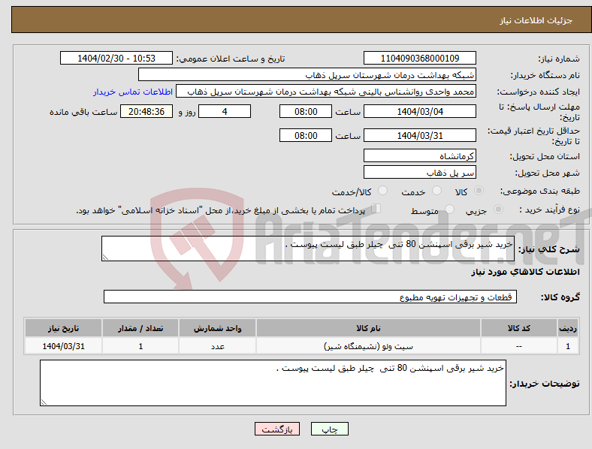Screen dimensions: 592x449
Task: Click the تاریخ و ساعت اعلان عمومی label
Action: click(x=231, y=59)
